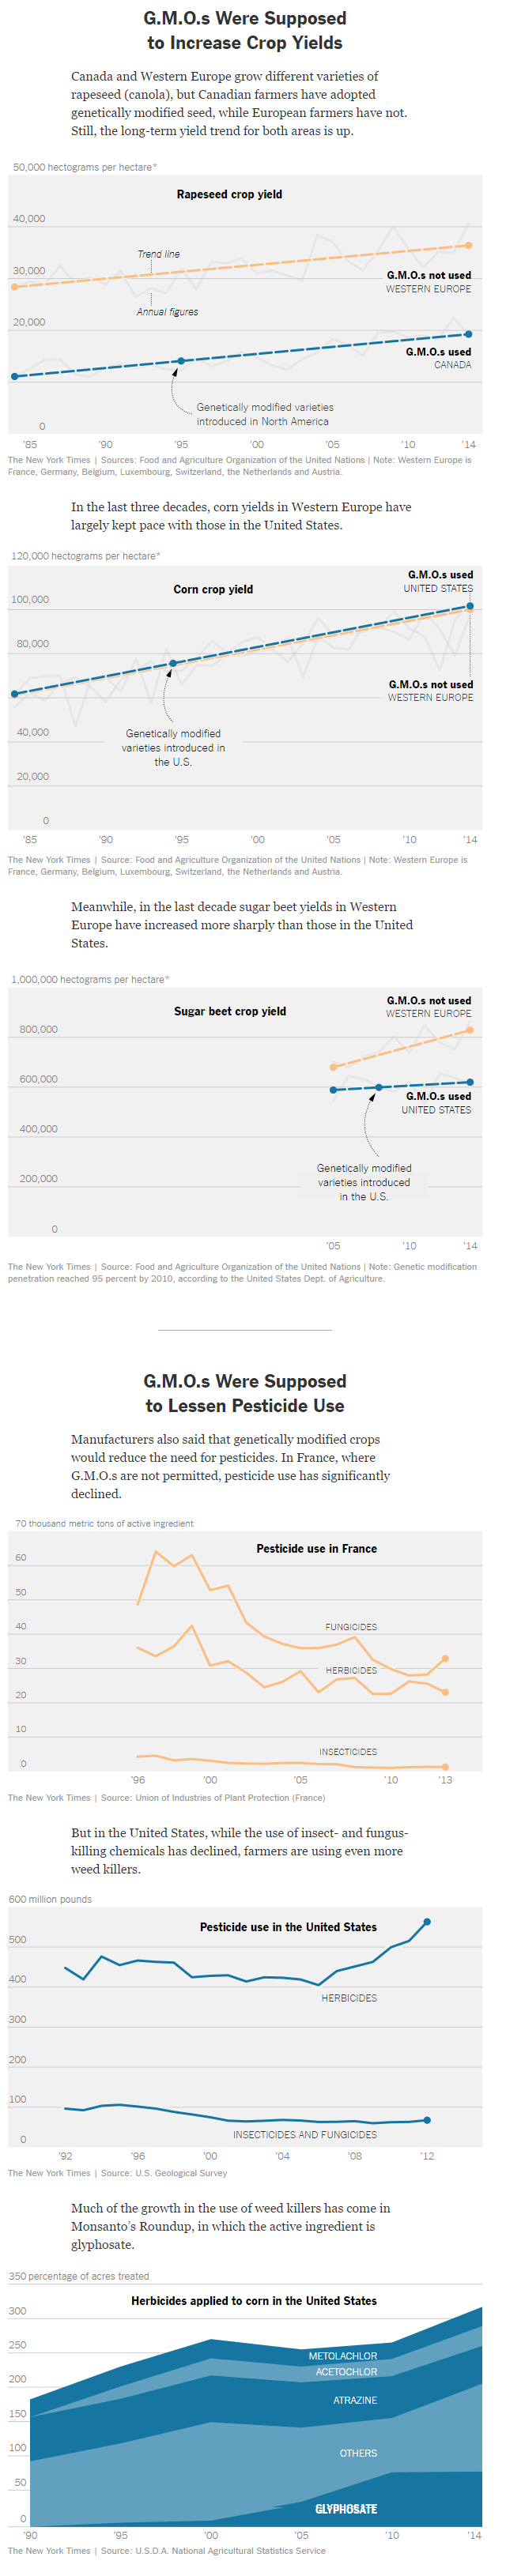Screen dimensions: 506x2576
Task: Select the 'Annual figures' annotation in rapeseed chart
Action: 167,312
